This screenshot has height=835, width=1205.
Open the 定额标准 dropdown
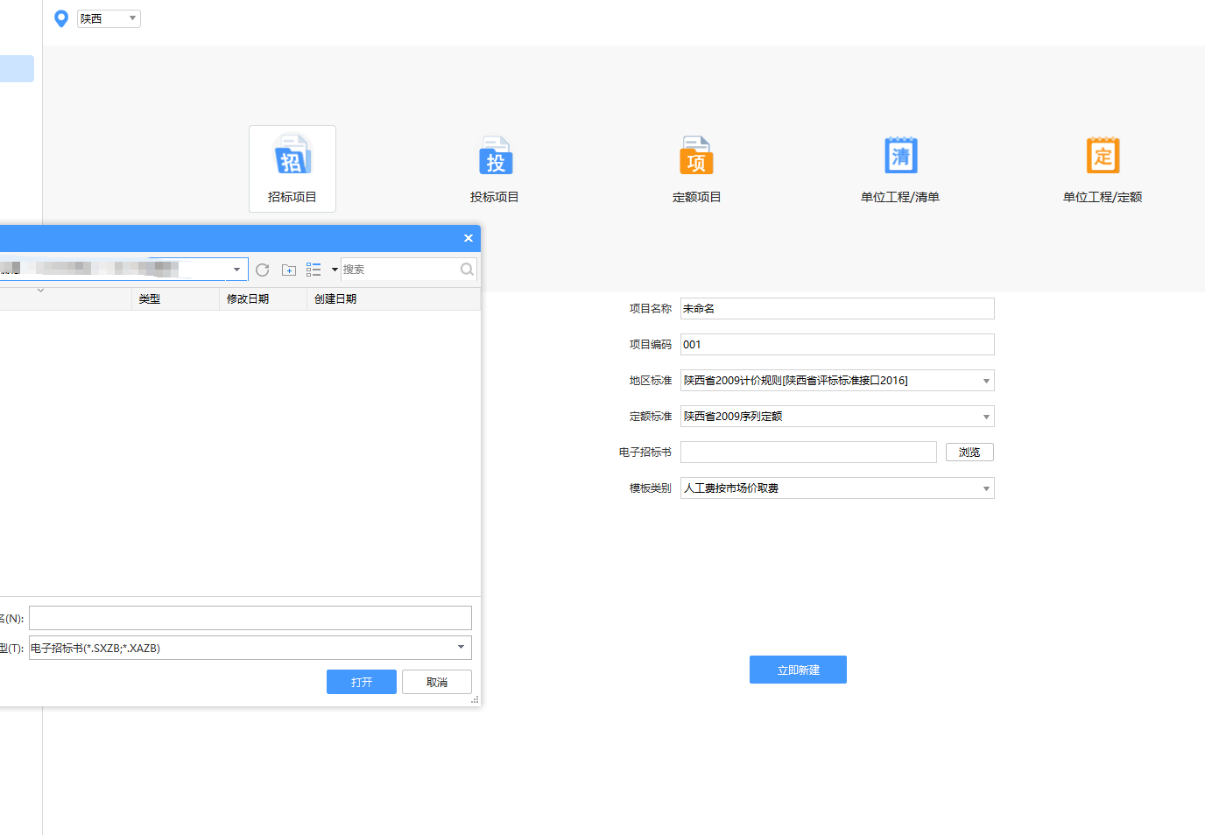pyautogui.click(x=984, y=416)
